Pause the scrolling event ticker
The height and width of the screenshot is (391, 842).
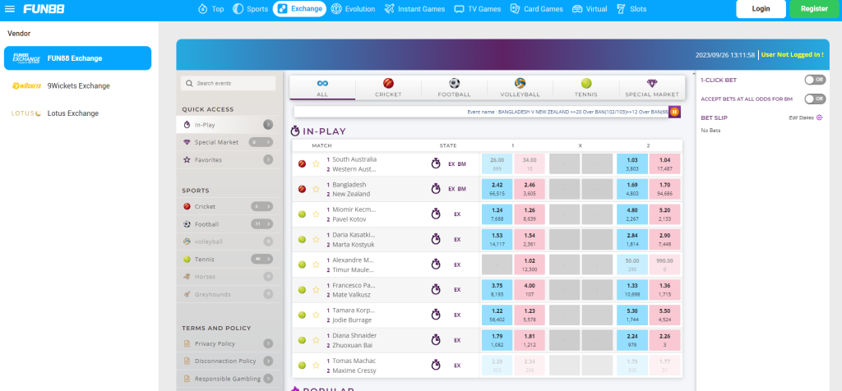674,112
